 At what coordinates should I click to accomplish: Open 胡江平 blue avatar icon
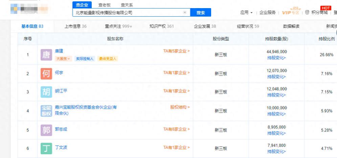pos(46,92)
